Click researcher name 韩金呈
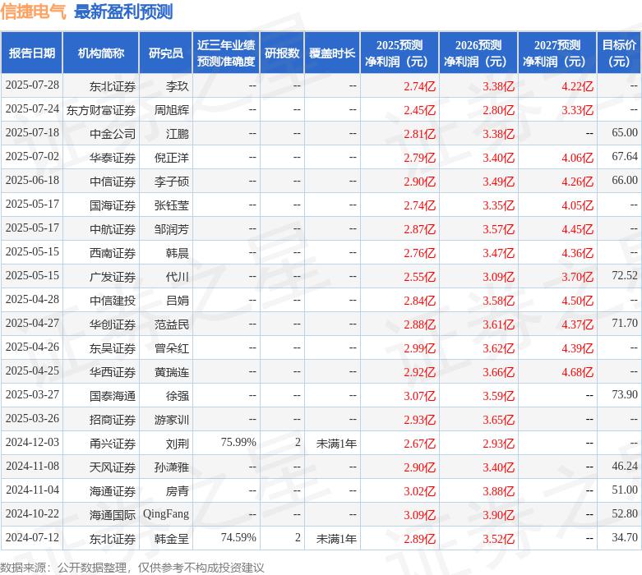This screenshot has width=642, height=575. 172,539
